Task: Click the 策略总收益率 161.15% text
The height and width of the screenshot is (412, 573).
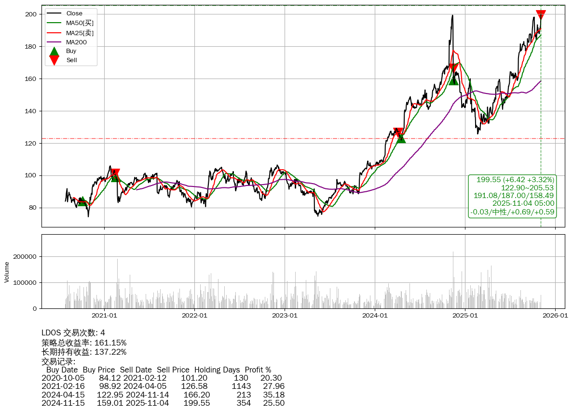Action: pos(84,343)
